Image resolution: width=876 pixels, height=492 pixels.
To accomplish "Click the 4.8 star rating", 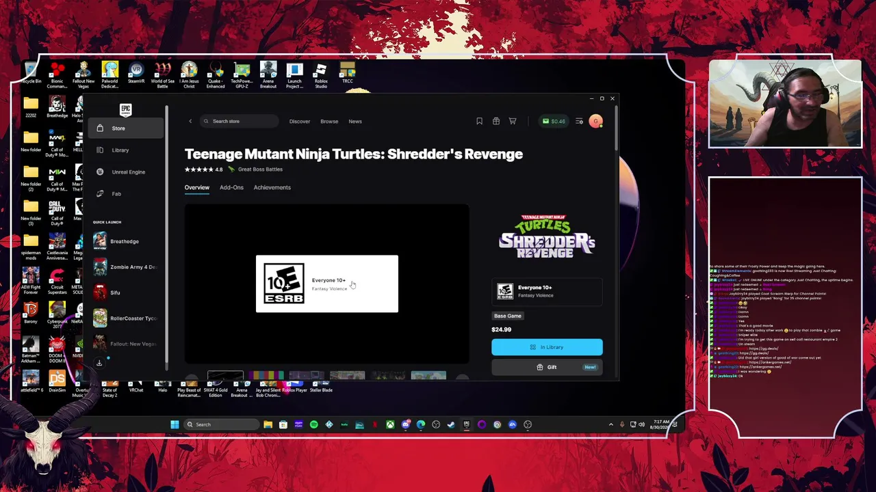I will pyautogui.click(x=203, y=169).
